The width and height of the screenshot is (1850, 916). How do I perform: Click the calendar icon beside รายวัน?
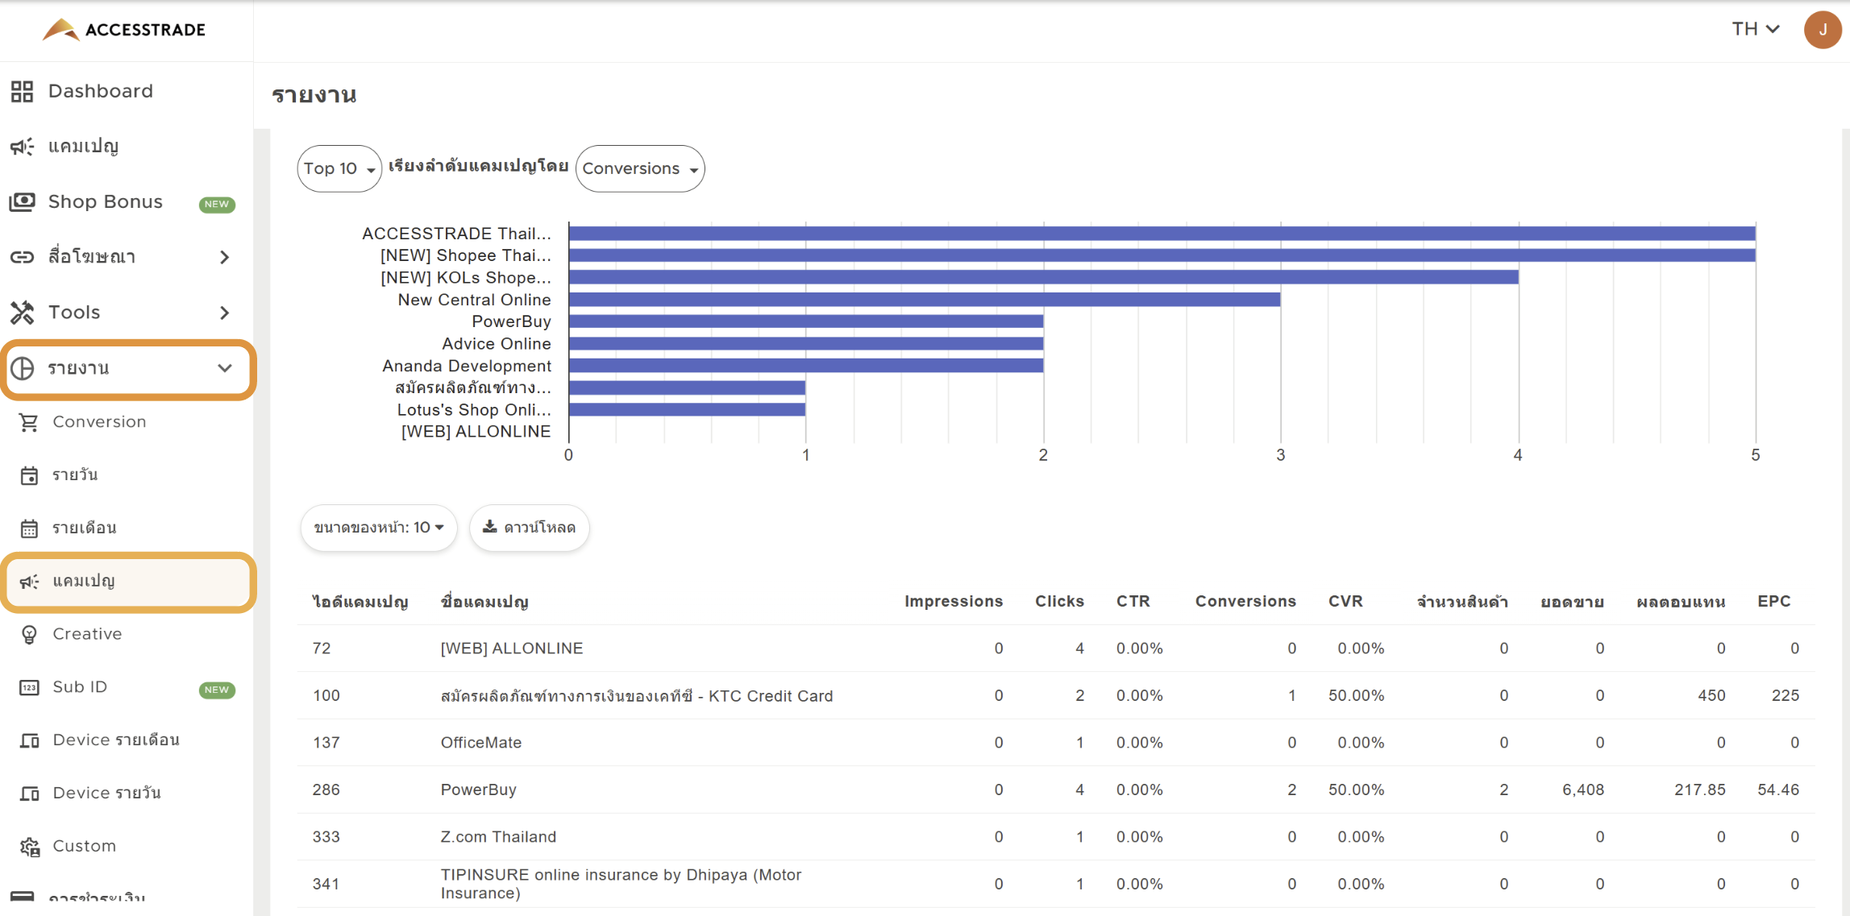tap(29, 475)
